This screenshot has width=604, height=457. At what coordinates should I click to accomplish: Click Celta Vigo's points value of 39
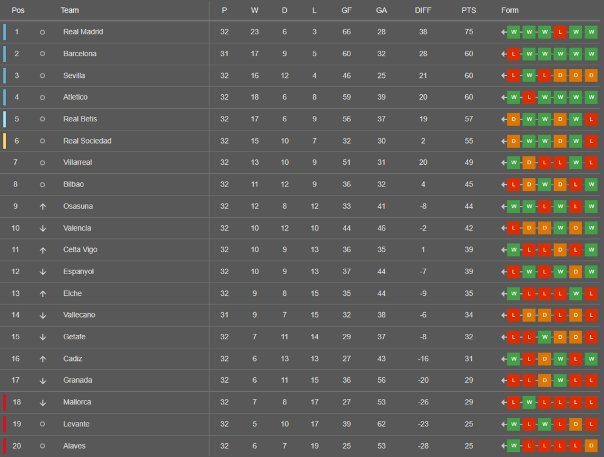point(469,250)
